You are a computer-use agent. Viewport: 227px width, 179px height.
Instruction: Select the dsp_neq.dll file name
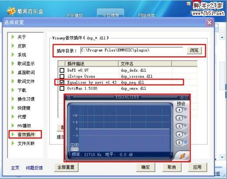click(133, 83)
